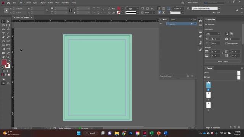Create new page button in Pages panel
This screenshot has height=137, width=244.
click(235, 127)
